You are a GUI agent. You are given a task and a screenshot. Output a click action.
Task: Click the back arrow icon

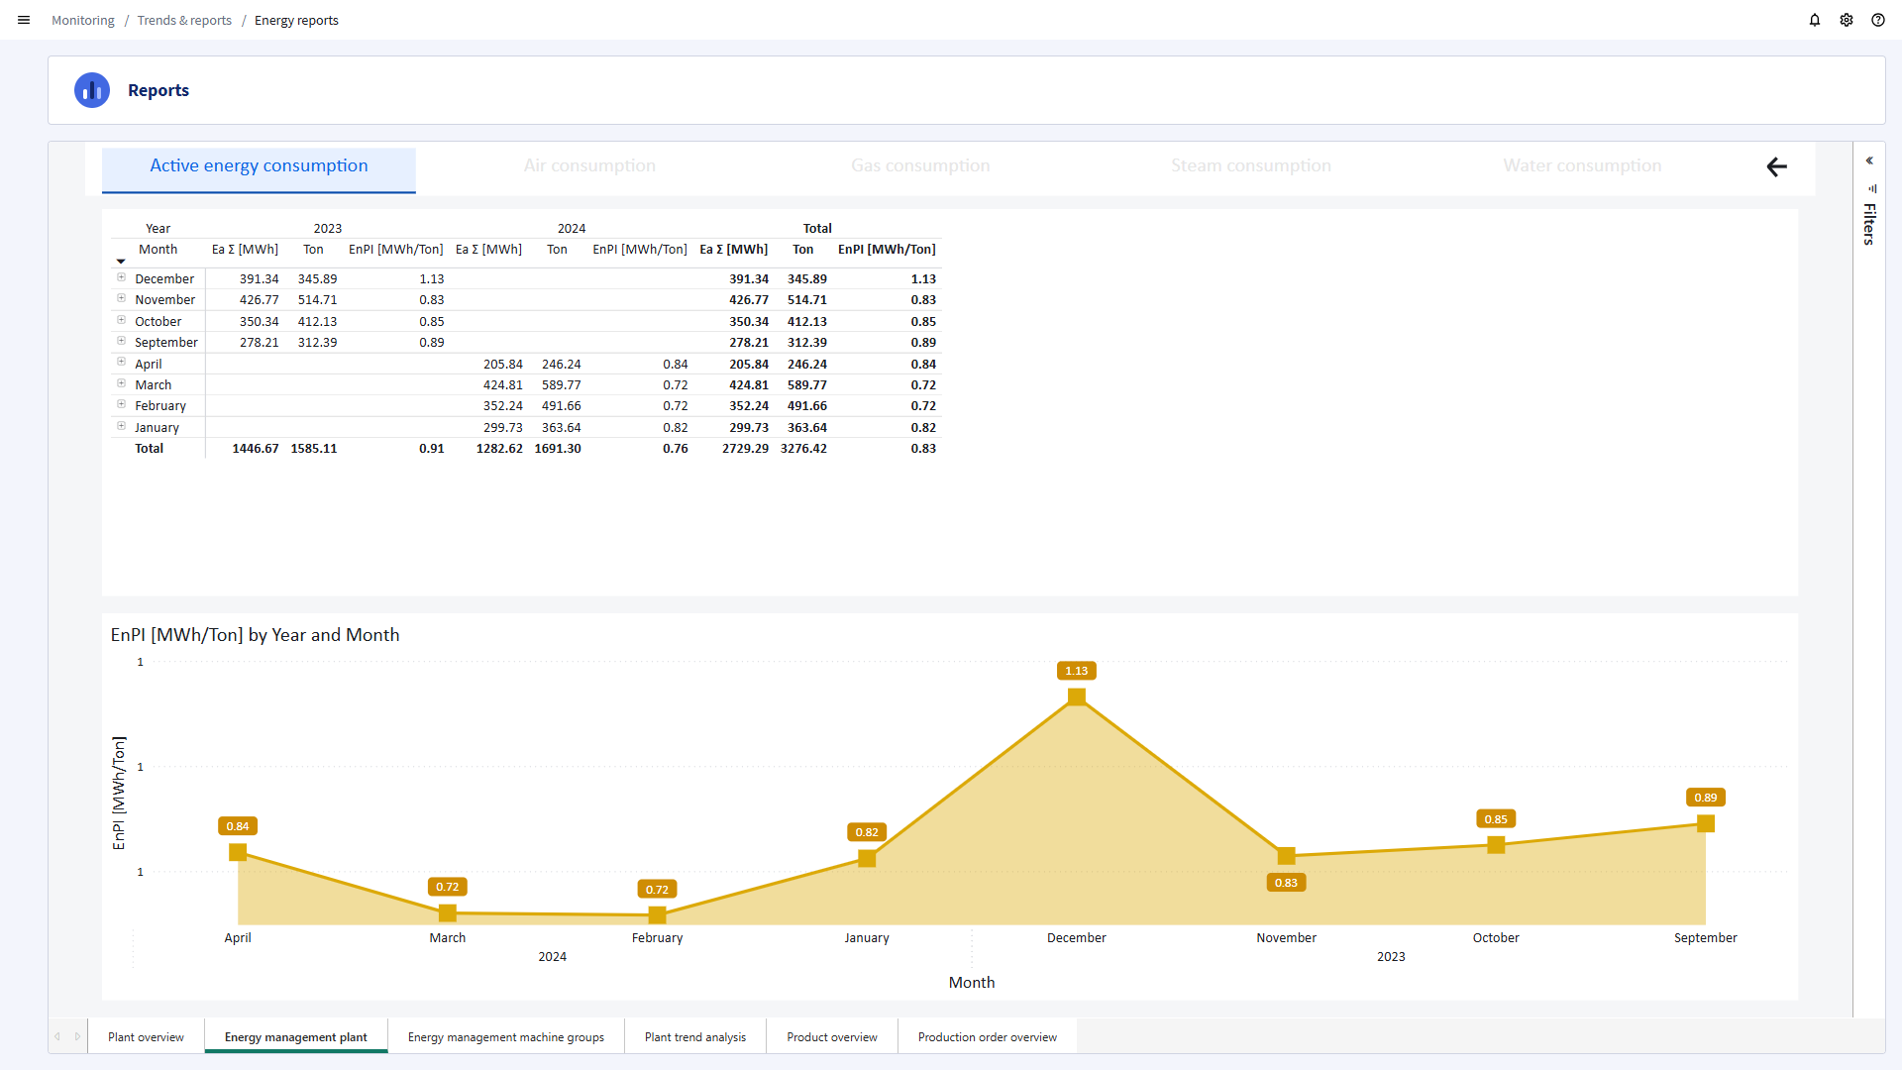[1776, 166]
